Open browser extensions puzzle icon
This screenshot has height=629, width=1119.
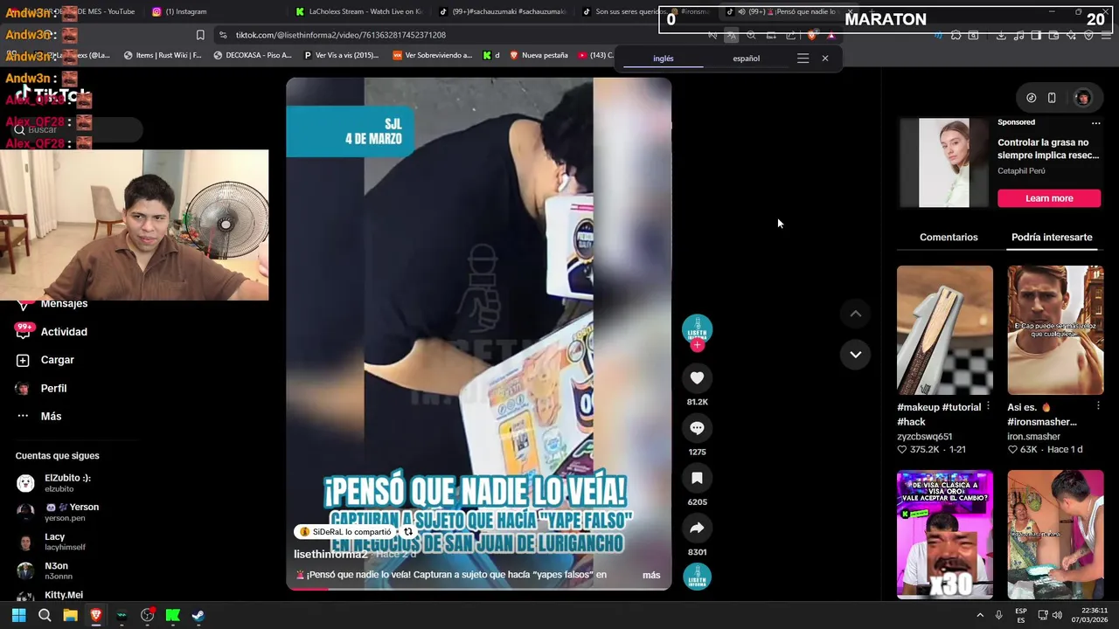click(956, 35)
